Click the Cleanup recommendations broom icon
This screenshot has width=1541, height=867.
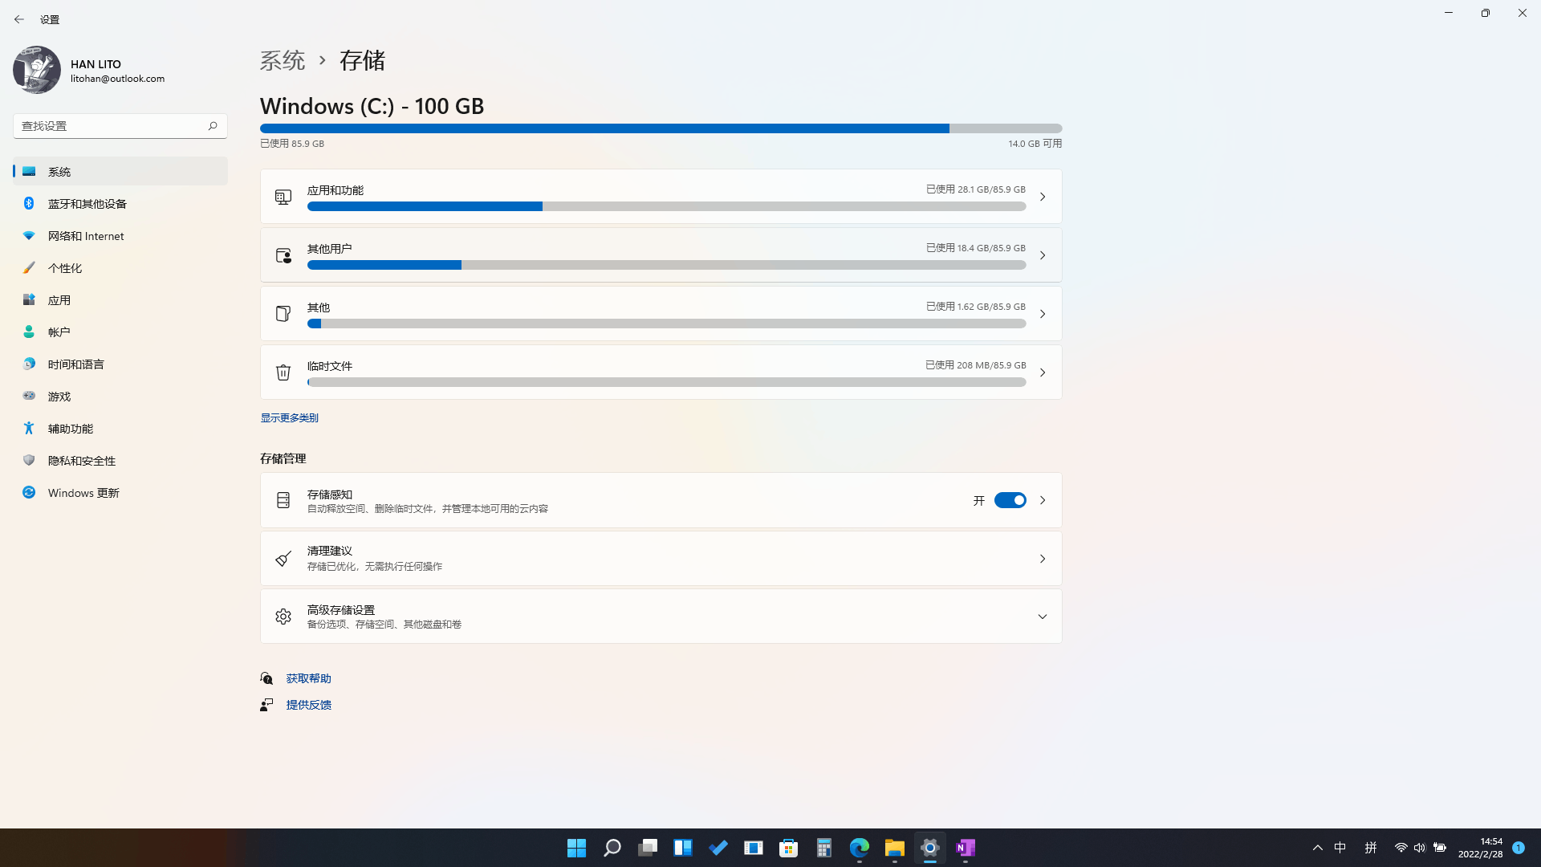pyautogui.click(x=283, y=559)
